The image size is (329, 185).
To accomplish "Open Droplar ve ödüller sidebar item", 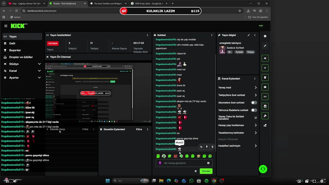I will (22, 57).
